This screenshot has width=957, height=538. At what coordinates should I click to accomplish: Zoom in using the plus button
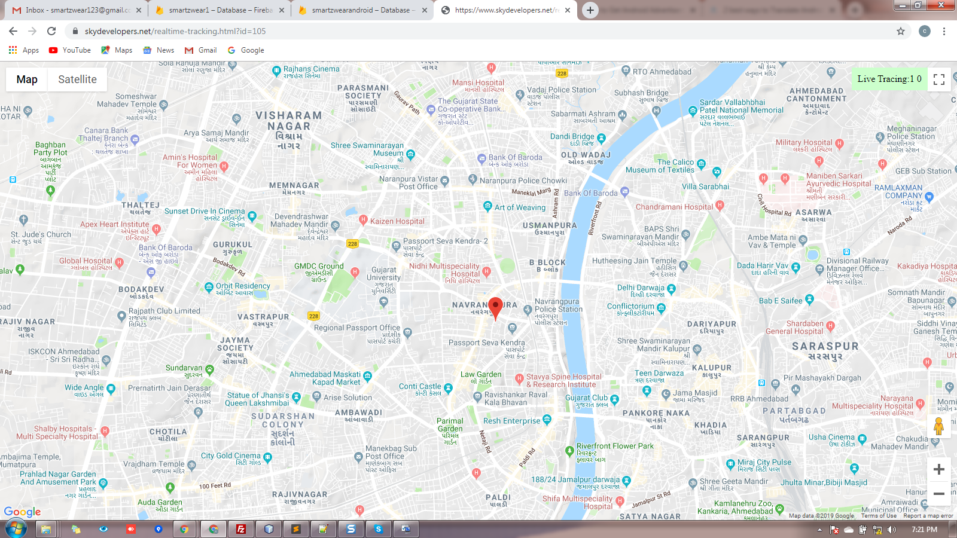[939, 469]
